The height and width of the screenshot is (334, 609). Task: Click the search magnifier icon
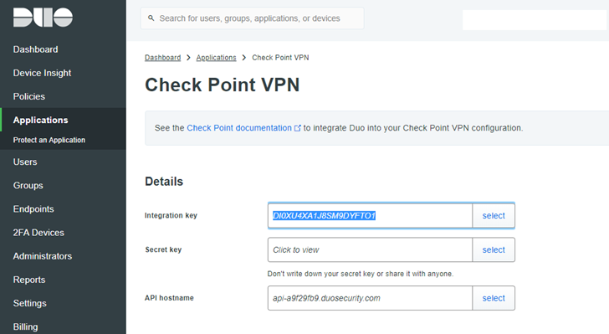[151, 18]
